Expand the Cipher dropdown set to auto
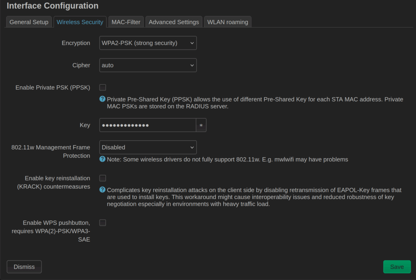This screenshot has width=416, height=280. click(148, 65)
